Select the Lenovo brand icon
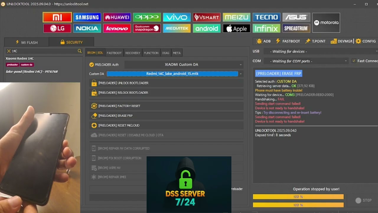Image resolution: width=378 pixels, height=213 pixels. click(x=117, y=28)
